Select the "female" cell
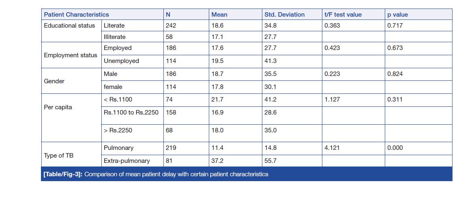The image size is (474, 199). pyautogui.click(x=113, y=87)
